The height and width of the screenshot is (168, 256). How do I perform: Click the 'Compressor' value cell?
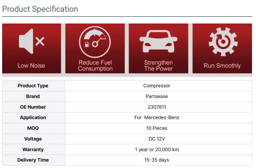coord(157,86)
